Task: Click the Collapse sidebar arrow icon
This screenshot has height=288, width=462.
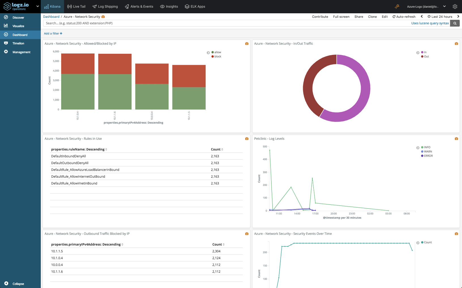Action: click(x=6, y=283)
